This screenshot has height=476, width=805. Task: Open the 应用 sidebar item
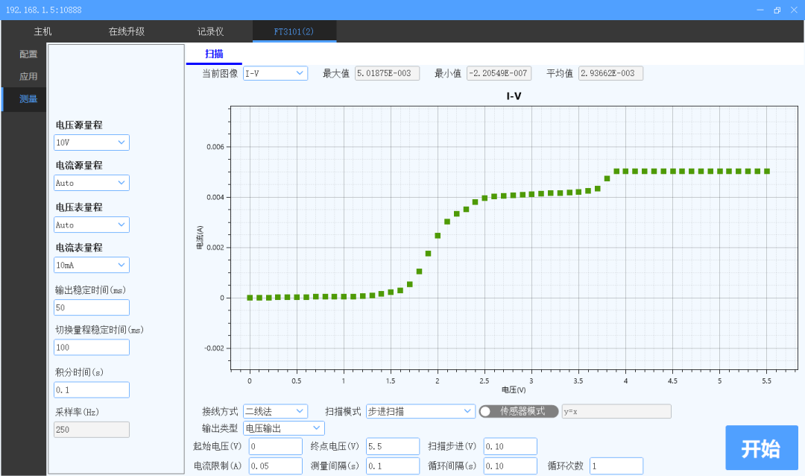28,77
